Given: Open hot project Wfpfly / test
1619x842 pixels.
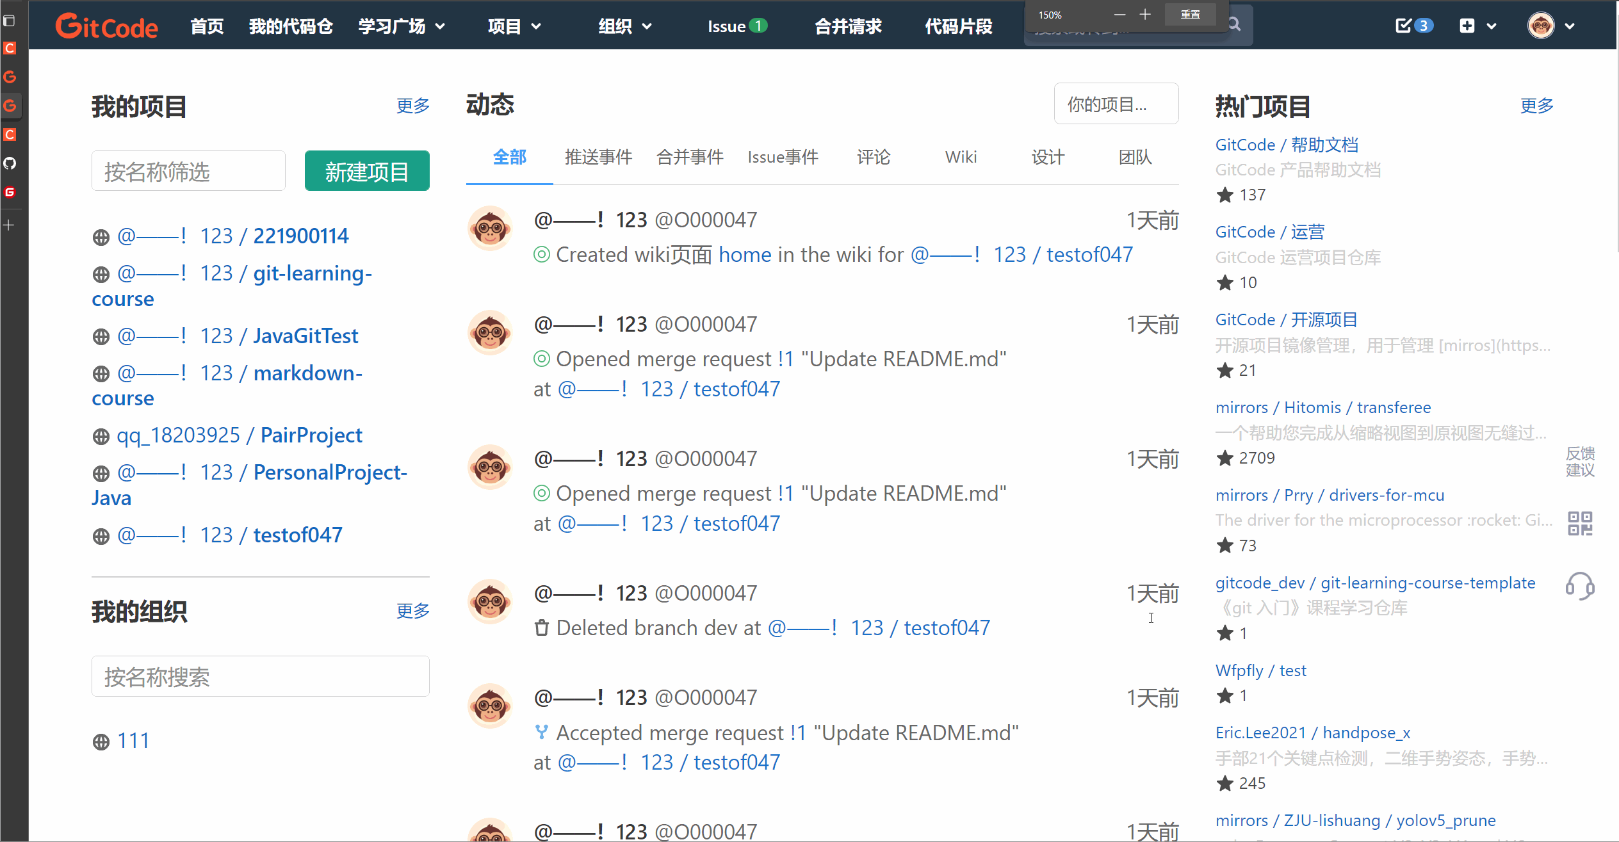Looking at the screenshot, I should [x=1261, y=670].
